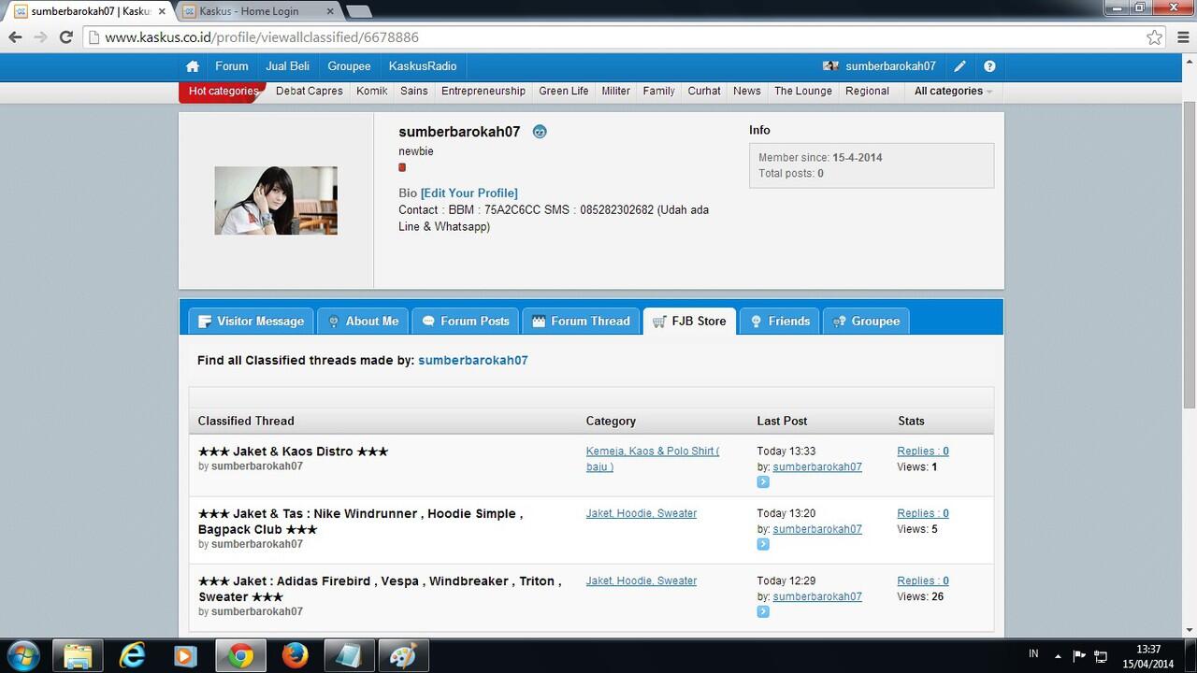
Task: Open KaskusRadio in top navigation
Action: click(x=423, y=66)
